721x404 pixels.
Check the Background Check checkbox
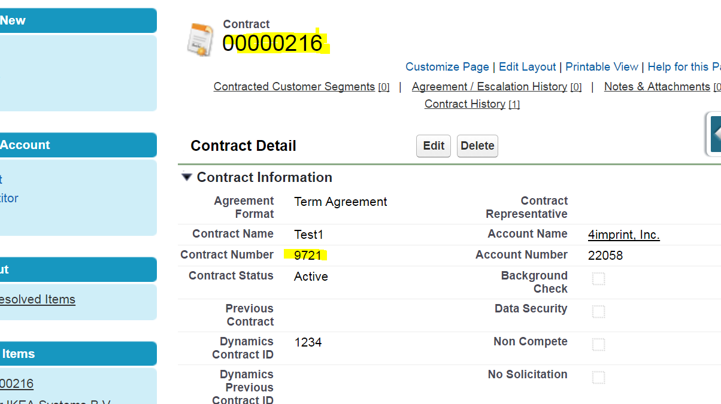(598, 279)
